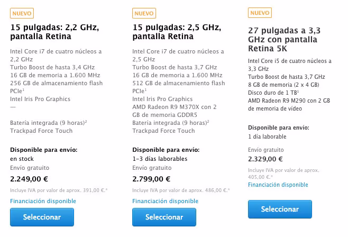Click the 2.799,00 € price
The width and height of the screenshot is (348, 237).
(x=151, y=179)
